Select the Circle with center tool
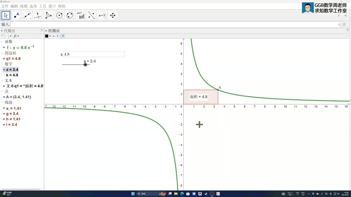The image size is (351, 197). [x=59, y=15]
